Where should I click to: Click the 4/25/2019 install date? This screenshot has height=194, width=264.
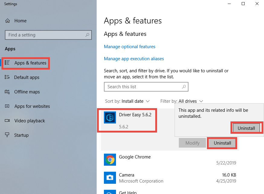(226, 181)
